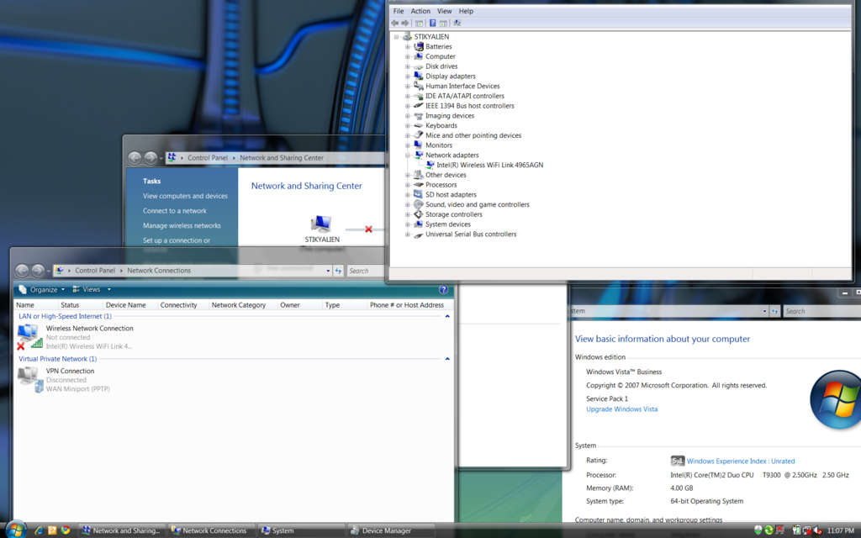Screen dimensions: 861x538
Task: Click the Forward arrow in Device Manager toolbar
Action: click(x=405, y=23)
